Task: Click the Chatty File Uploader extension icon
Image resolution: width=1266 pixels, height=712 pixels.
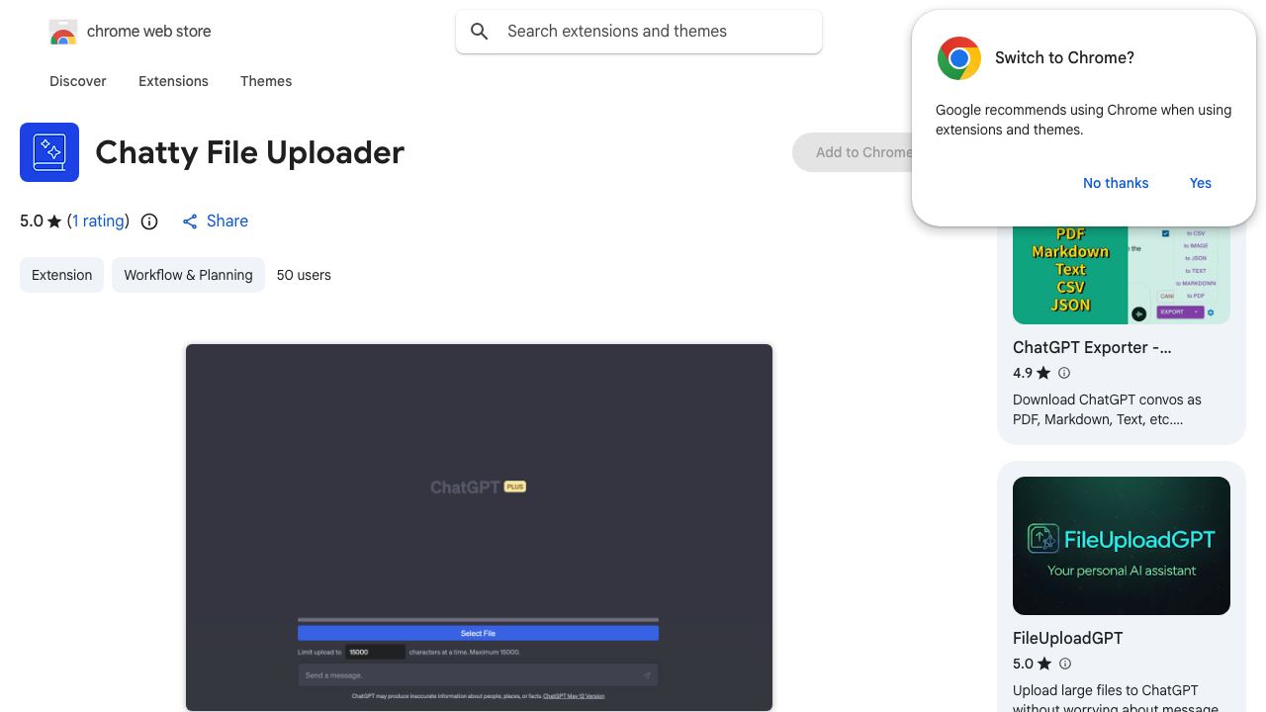Action: [x=49, y=152]
